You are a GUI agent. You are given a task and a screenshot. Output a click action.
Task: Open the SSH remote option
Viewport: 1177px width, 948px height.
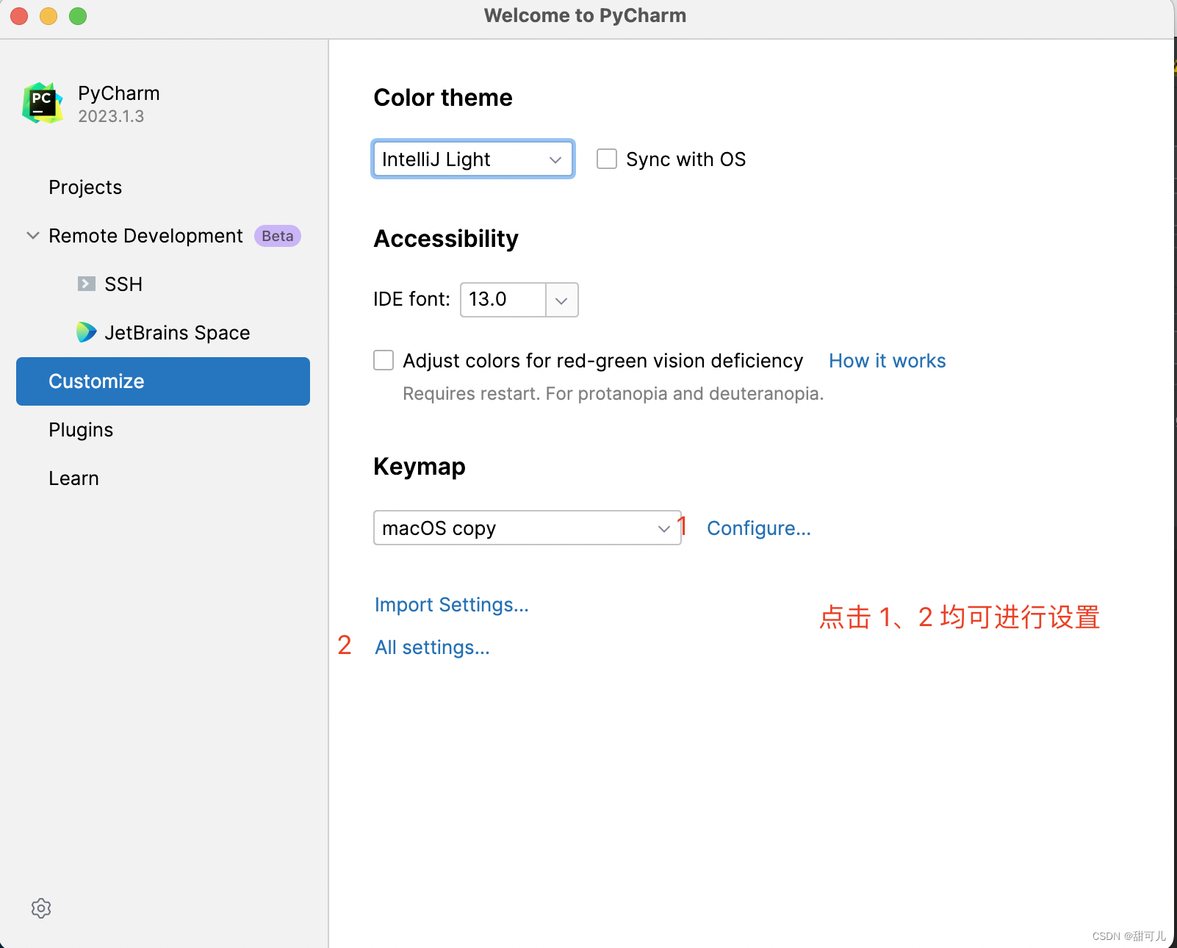pyautogui.click(x=123, y=284)
